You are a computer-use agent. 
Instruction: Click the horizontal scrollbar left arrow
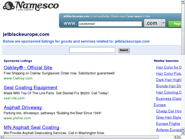[x=2, y=137]
